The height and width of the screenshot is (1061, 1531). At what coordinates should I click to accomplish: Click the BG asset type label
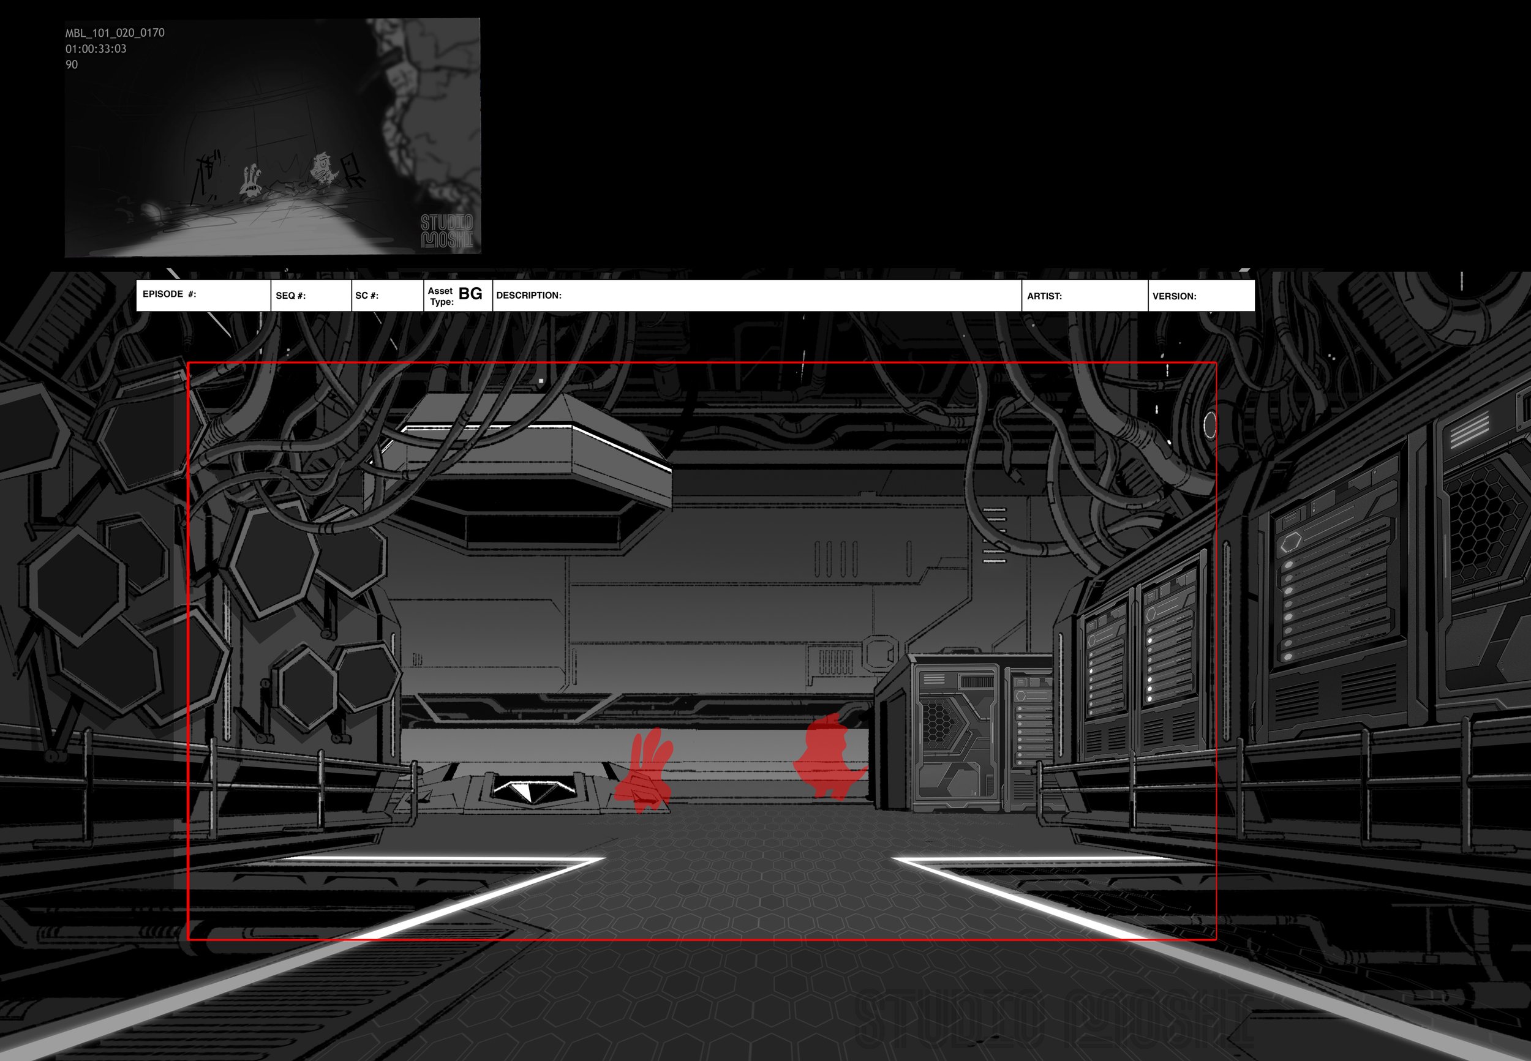(470, 294)
